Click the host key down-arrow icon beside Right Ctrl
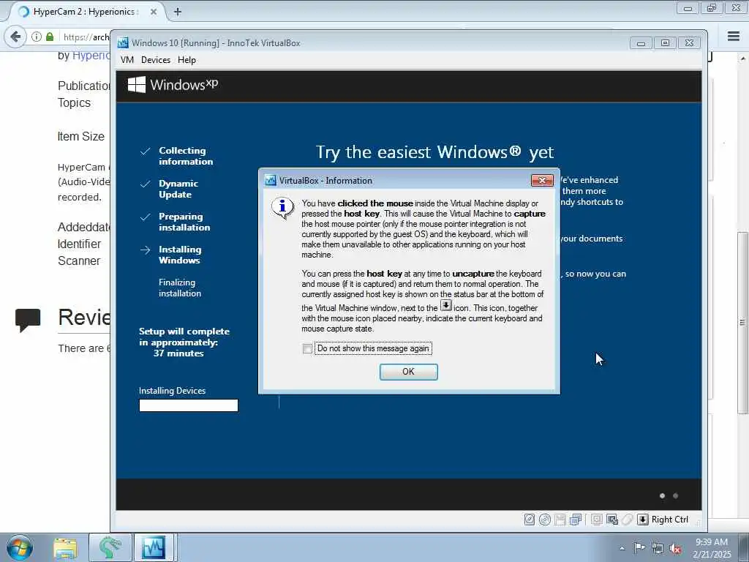This screenshot has height=562, width=749. point(643,520)
